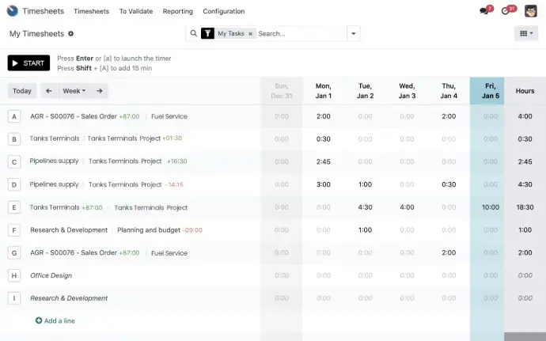This screenshot has height=341, width=546.
Task: Toggle timer for row A
Action: click(13, 116)
